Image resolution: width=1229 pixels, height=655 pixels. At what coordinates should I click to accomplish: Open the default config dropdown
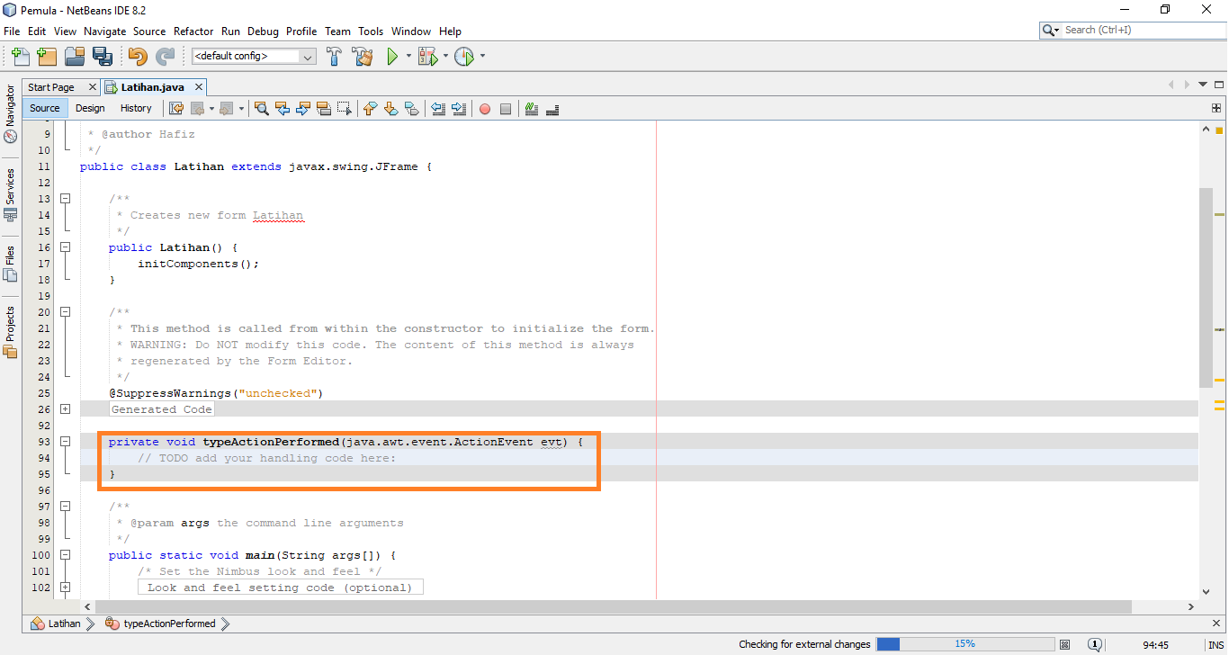pos(307,55)
